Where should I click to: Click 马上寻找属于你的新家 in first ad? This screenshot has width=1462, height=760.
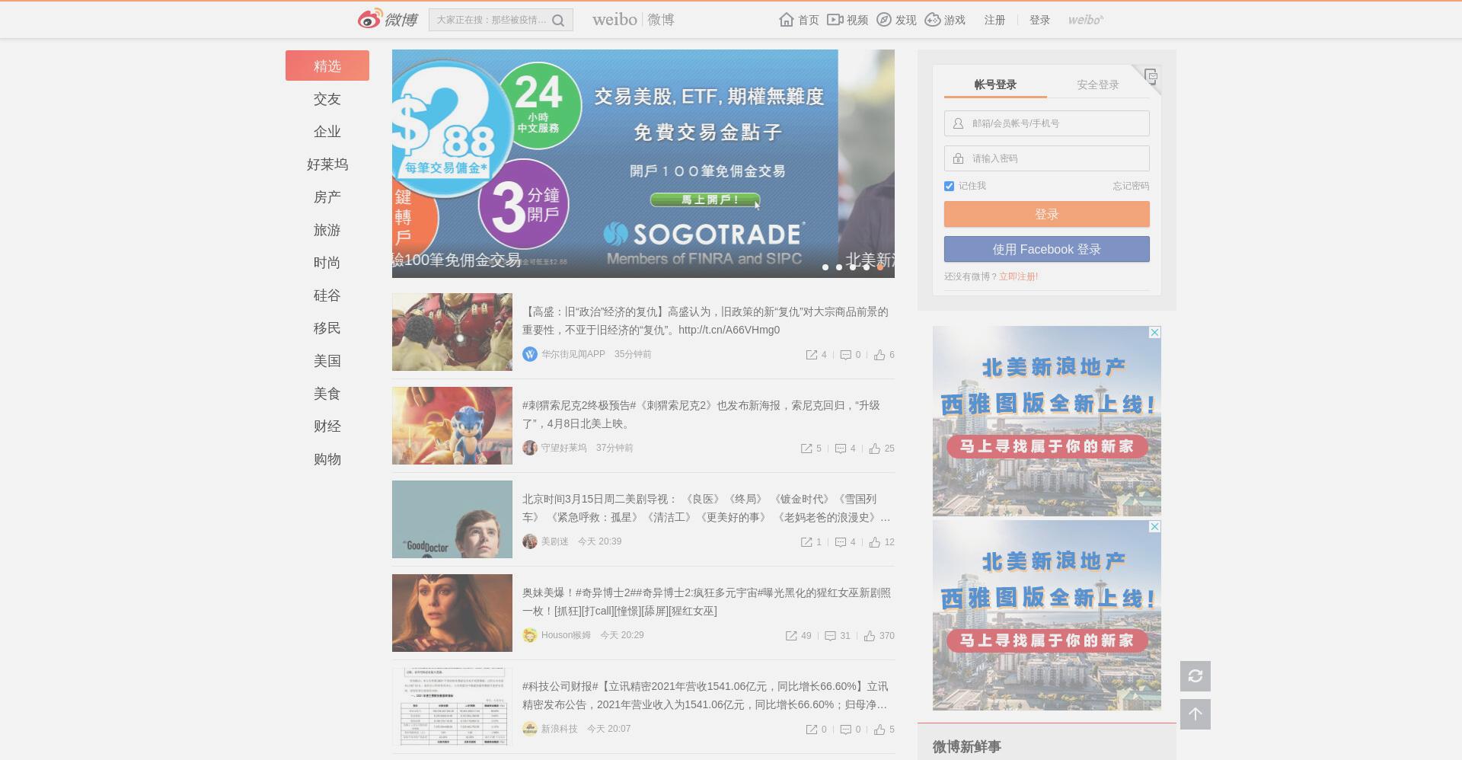point(1047,446)
